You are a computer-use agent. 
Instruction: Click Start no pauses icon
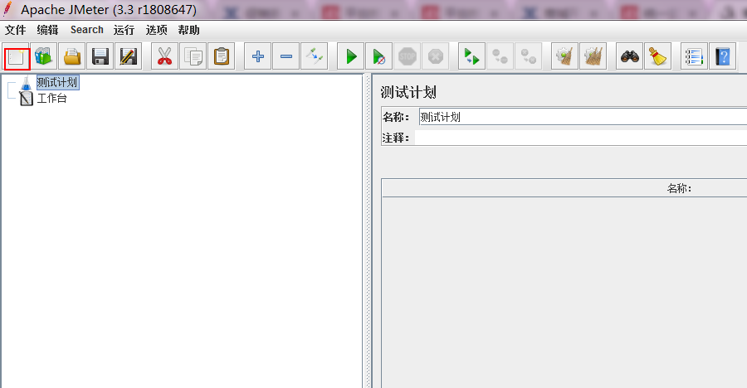pos(378,56)
